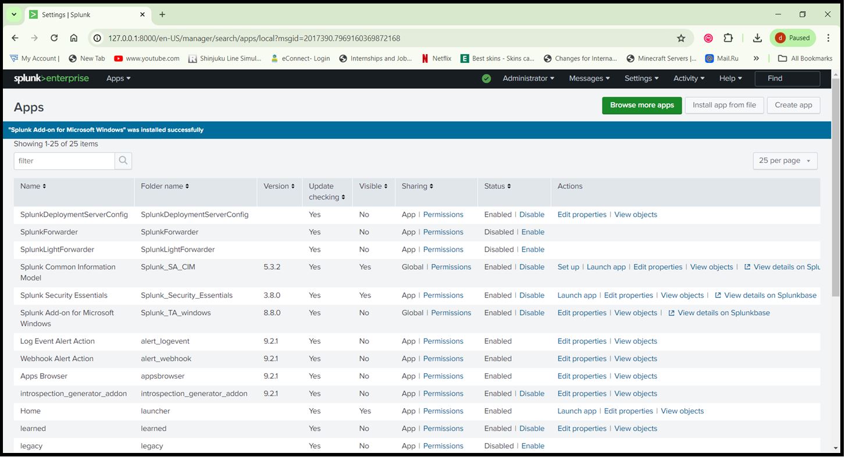845x457 pixels.
Task: Click the browser Downloads icon
Action: (x=757, y=38)
